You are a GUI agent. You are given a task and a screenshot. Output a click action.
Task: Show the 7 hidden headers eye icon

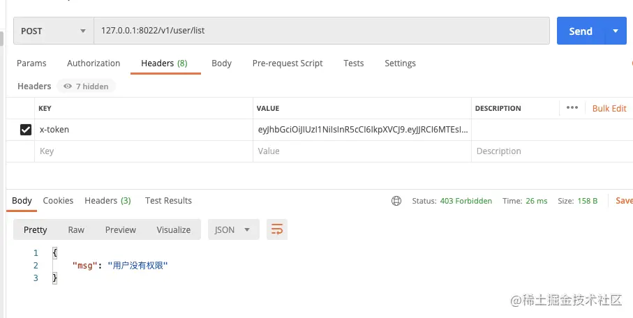[x=68, y=86]
